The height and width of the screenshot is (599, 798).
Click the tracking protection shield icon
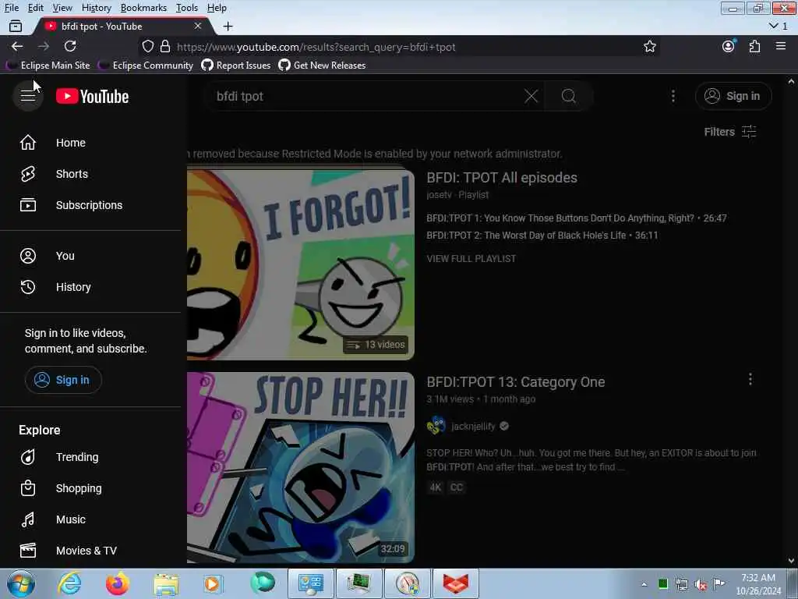click(x=147, y=47)
